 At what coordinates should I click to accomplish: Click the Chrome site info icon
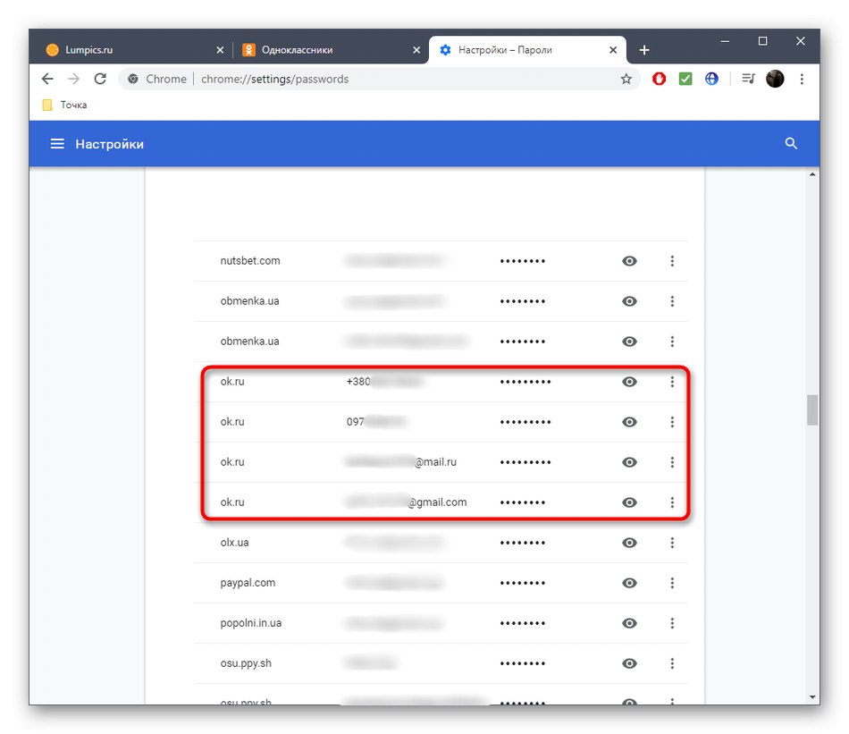click(x=133, y=79)
